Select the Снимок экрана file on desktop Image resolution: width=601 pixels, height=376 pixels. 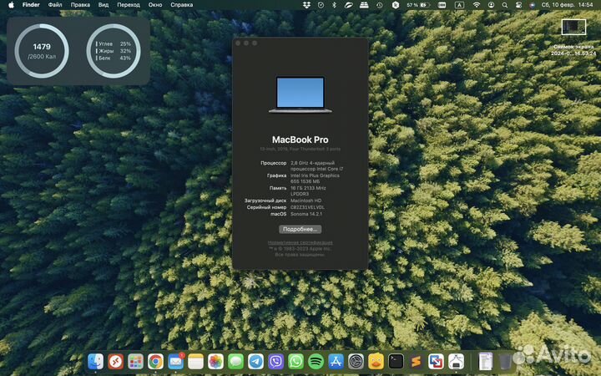point(573,38)
